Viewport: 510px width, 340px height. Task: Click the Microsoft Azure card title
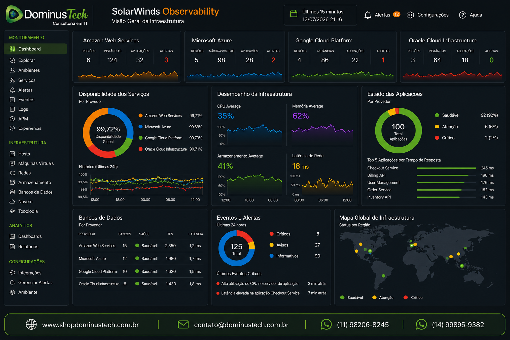click(x=212, y=41)
